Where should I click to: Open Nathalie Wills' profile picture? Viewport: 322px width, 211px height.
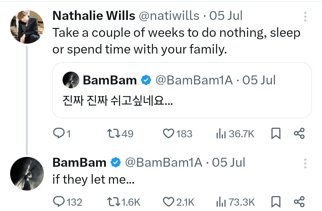[x=27, y=27]
